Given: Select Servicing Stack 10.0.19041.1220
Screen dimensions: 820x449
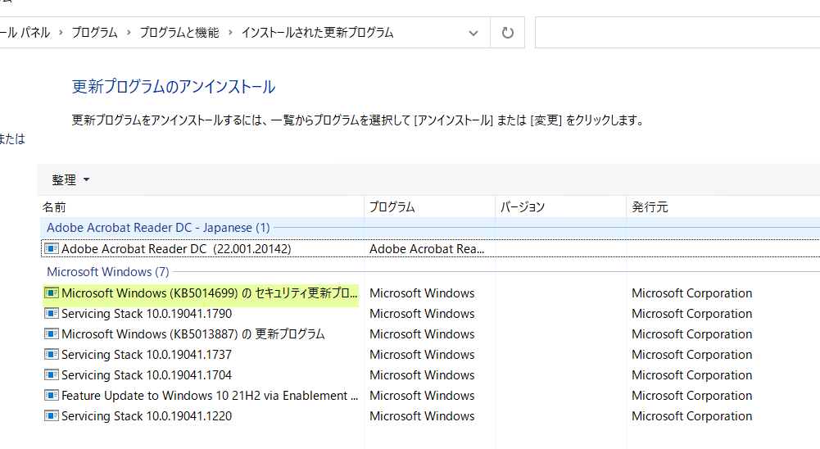Looking at the screenshot, I should point(147,416).
